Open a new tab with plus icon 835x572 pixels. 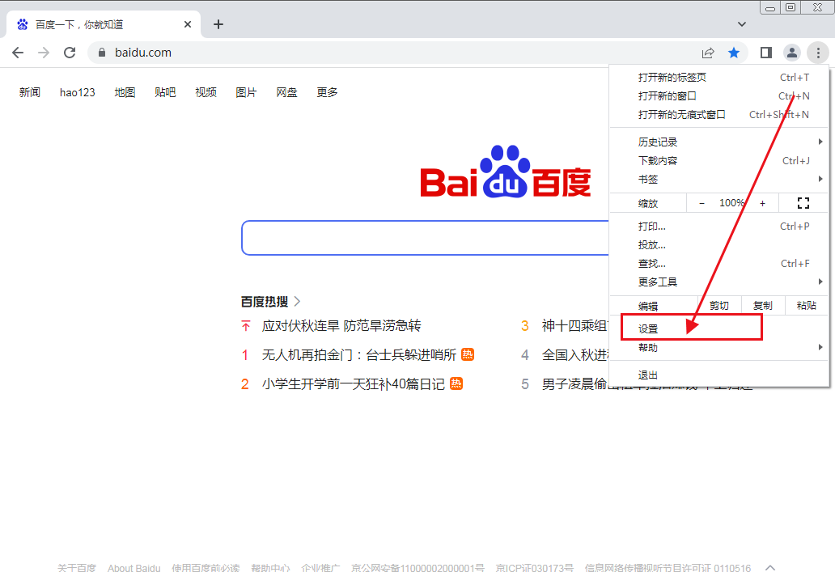point(218,24)
